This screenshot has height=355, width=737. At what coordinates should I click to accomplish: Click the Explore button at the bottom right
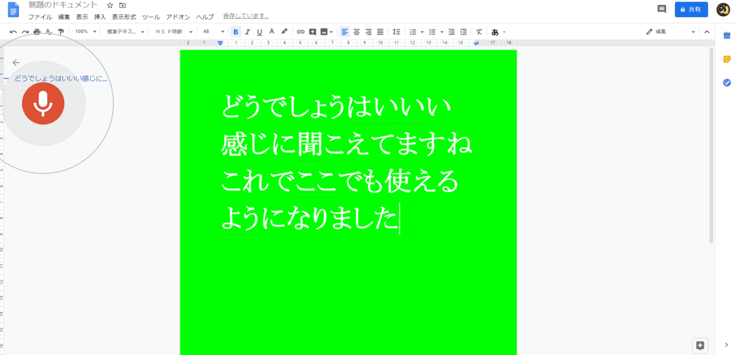coord(700,345)
